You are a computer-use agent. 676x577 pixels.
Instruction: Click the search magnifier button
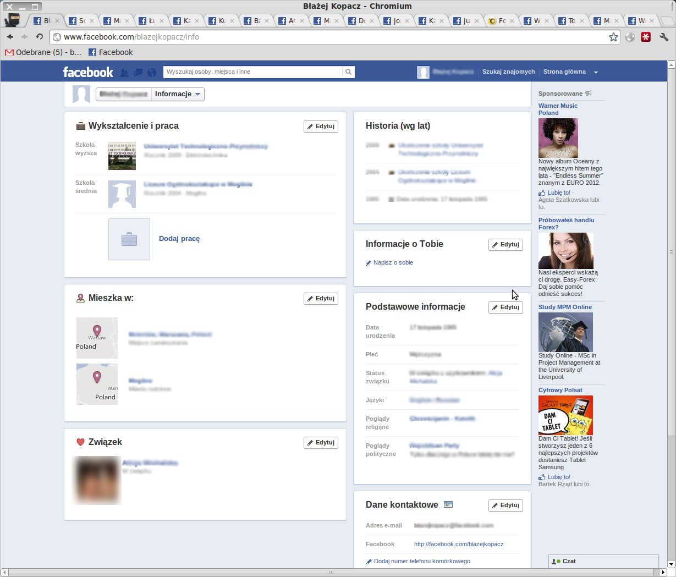point(348,72)
